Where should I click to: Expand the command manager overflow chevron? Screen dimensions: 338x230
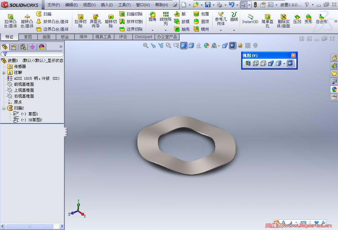[x=336, y=21]
